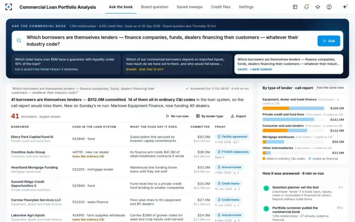Click Crestline's looks like ordinary C&I flag
Image resolution: width=355 pixels, height=222 pixels.
click(88, 156)
